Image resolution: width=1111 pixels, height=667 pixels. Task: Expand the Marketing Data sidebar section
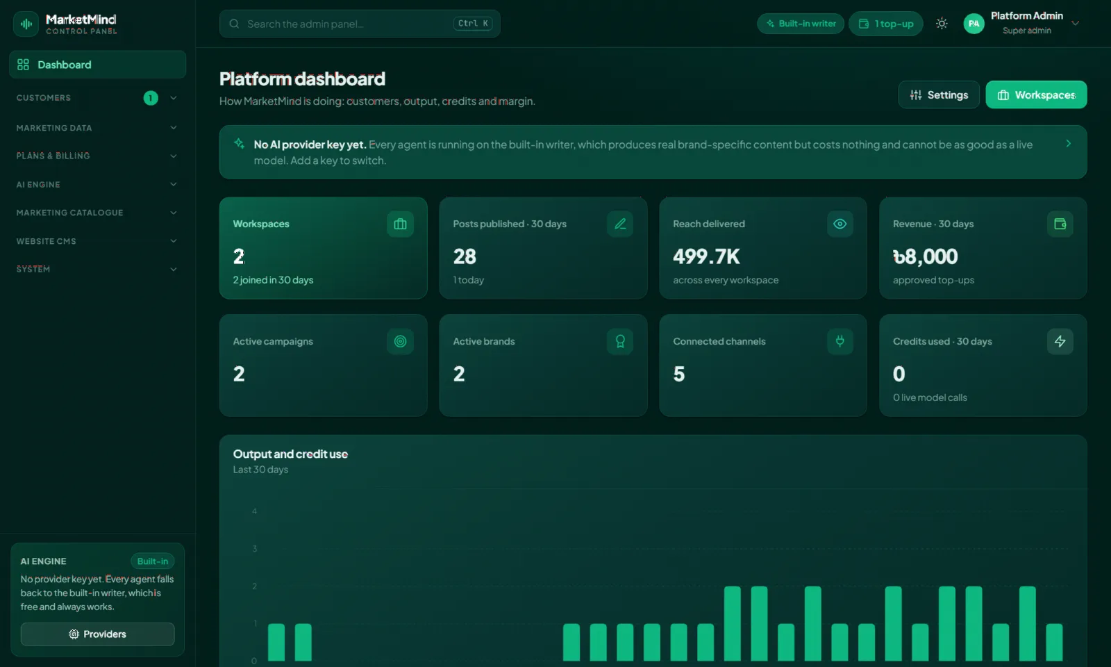pos(97,128)
